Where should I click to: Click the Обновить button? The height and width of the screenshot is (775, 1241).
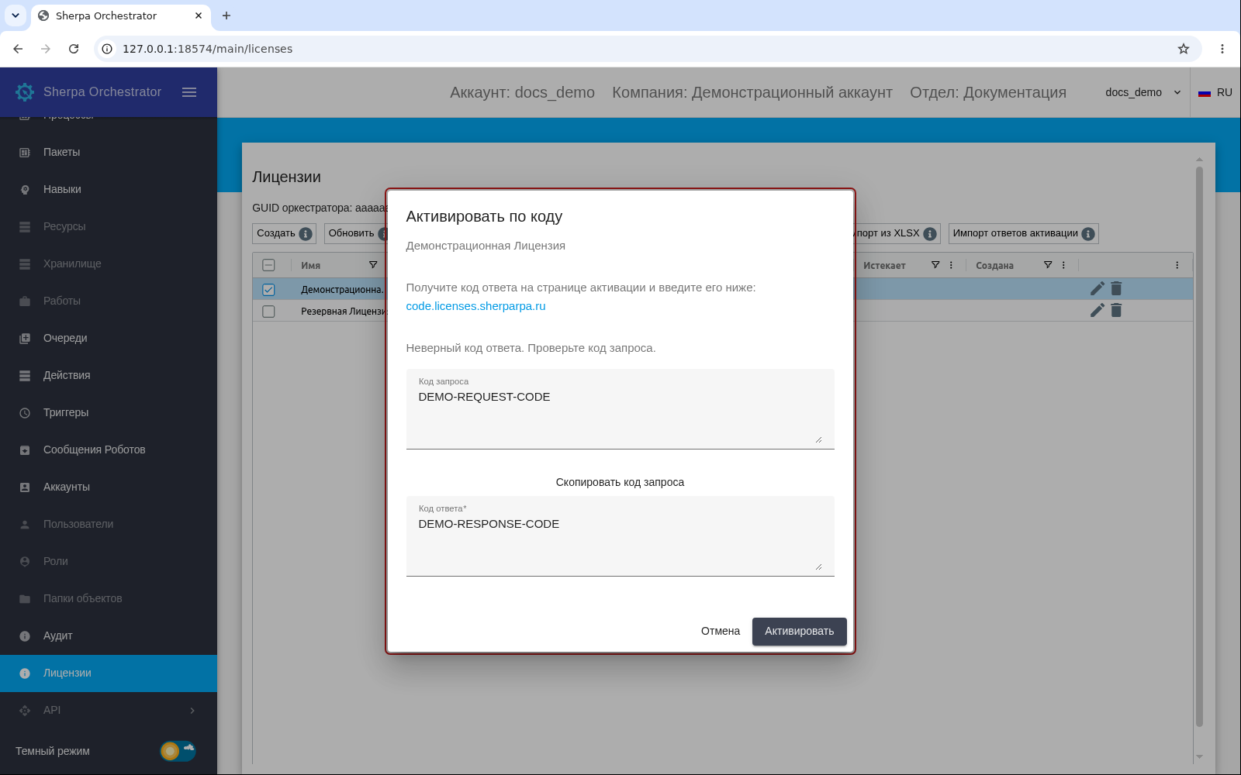pos(354,233)
